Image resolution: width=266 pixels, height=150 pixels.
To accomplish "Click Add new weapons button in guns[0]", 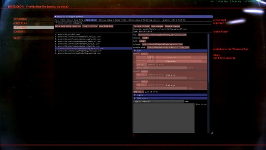I will 142,65.
